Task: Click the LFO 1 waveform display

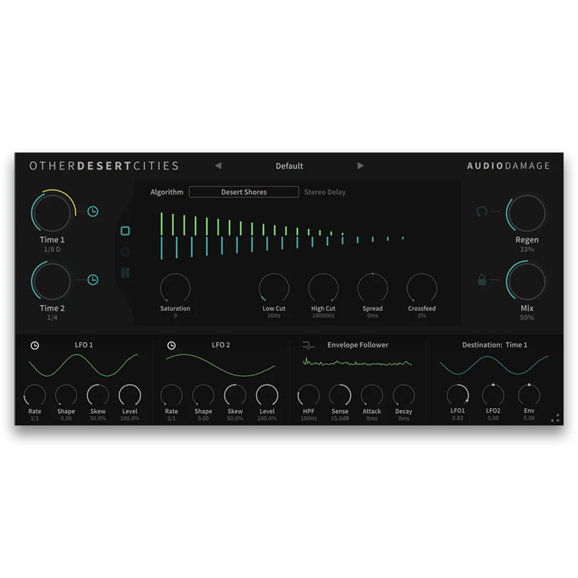Action: coord(83,366)
